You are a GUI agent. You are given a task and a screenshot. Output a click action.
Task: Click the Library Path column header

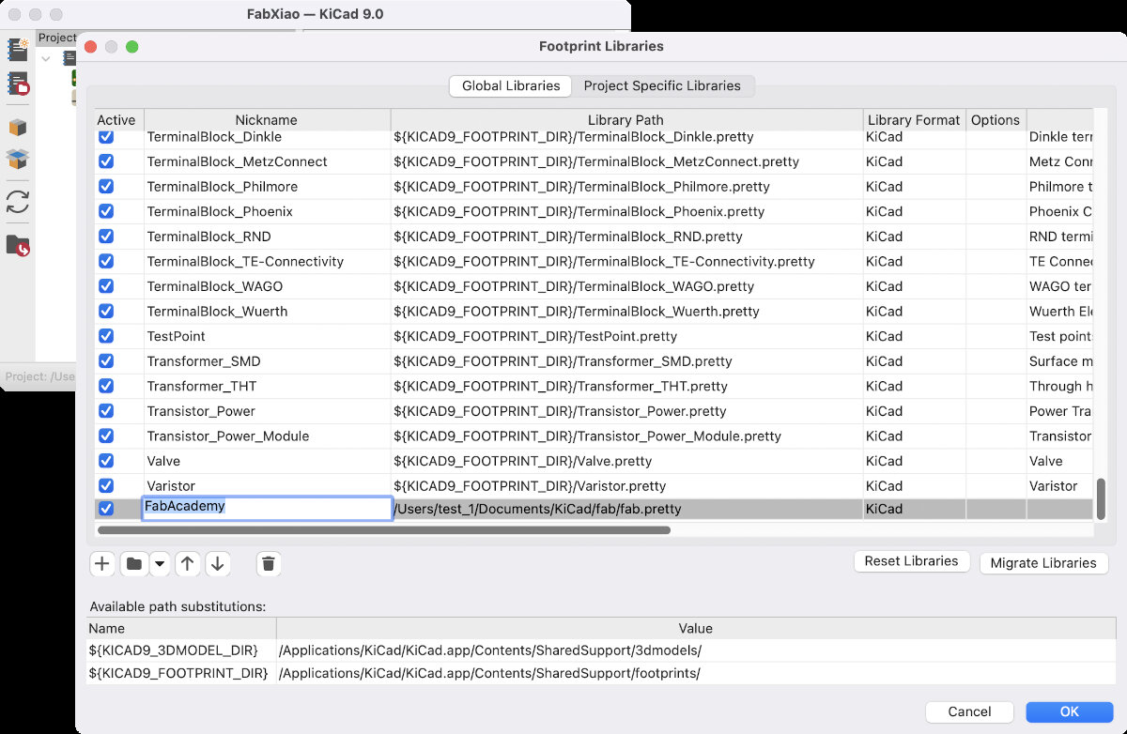pyautogui.click(x=626, y=120)
